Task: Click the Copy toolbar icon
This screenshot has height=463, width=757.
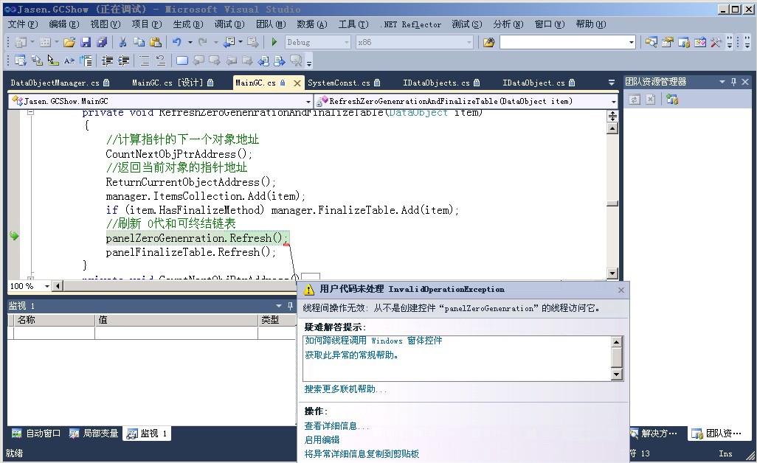Action: click(139, 43)
